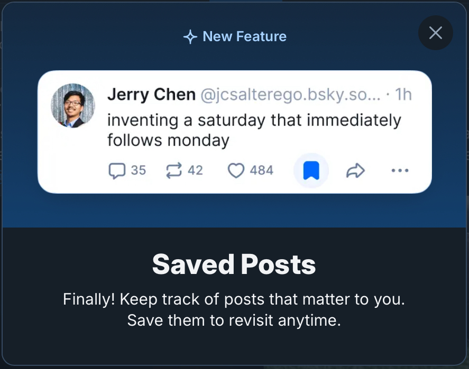
Task: Click the repost count 42
Action: 195,171
